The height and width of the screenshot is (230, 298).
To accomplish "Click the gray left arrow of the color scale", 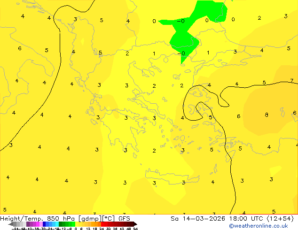I will 11,224.
